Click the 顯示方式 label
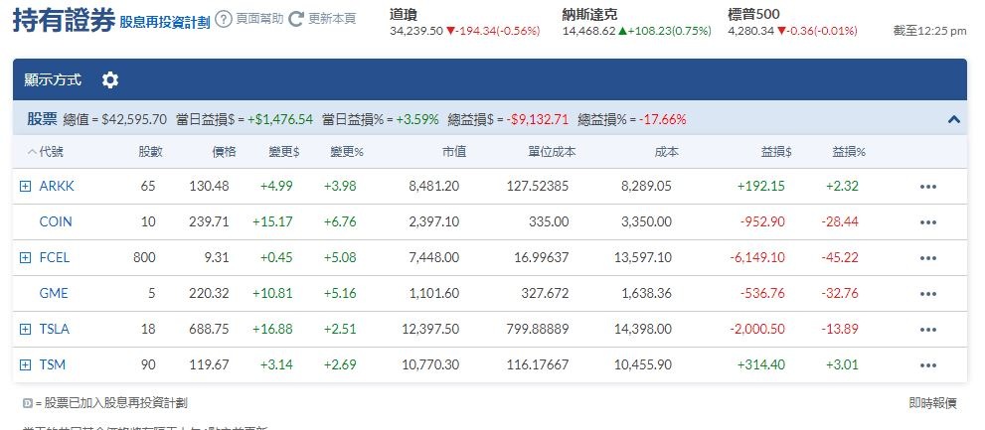 pyautogui.click(x=53, y=79)
